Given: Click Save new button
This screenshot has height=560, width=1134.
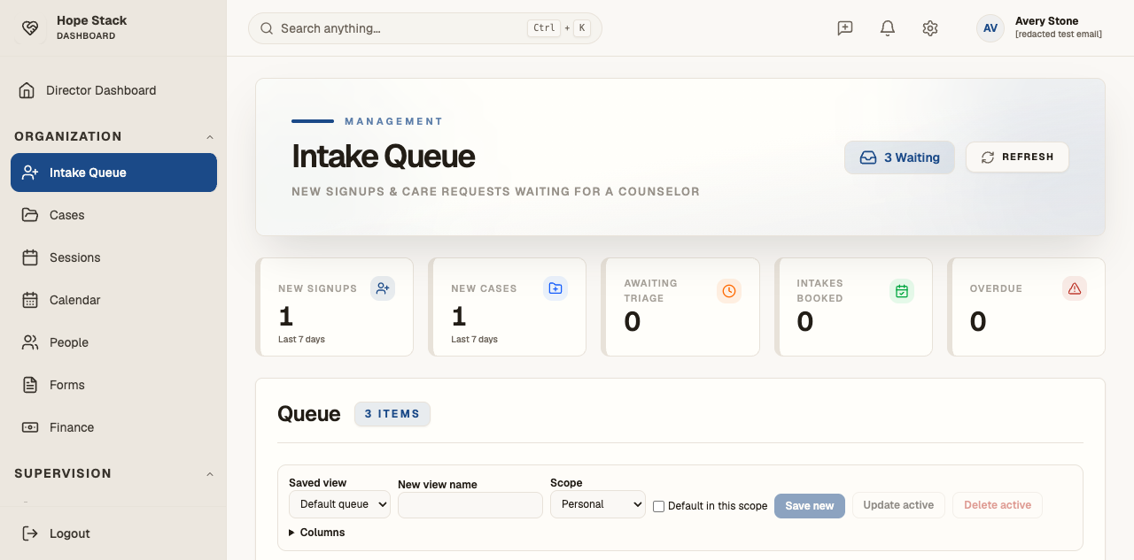Looking at the screenshot, I should coord(810,506).
